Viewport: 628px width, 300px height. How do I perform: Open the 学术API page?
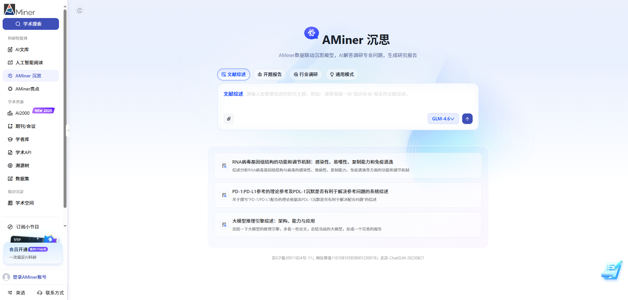tap(23, 152)
